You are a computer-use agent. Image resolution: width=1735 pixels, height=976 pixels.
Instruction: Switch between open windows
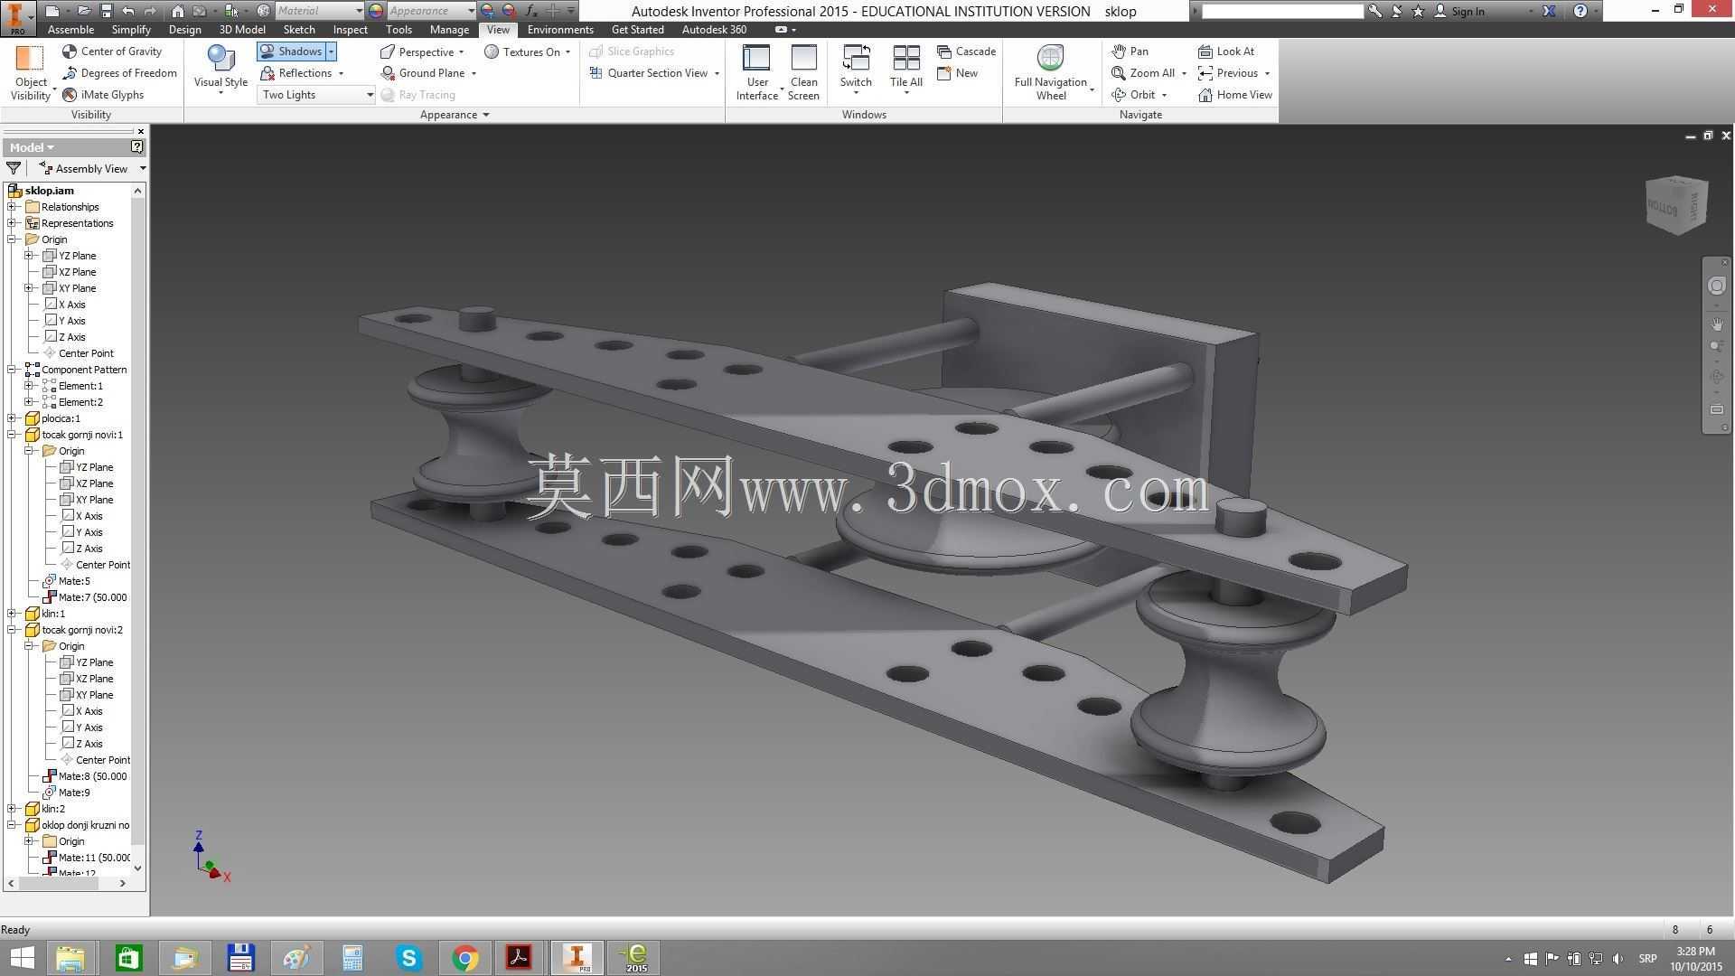855,70
